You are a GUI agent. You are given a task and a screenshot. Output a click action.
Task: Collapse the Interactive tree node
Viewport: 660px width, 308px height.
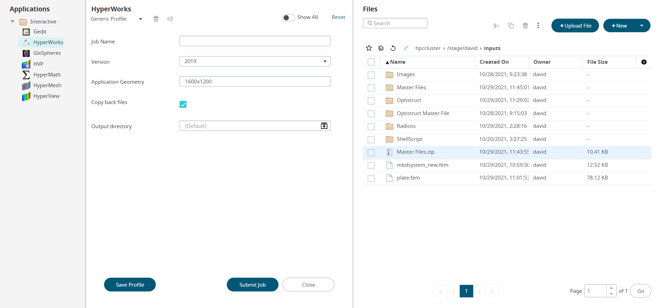pyautogui.click(x=12, y=21)
